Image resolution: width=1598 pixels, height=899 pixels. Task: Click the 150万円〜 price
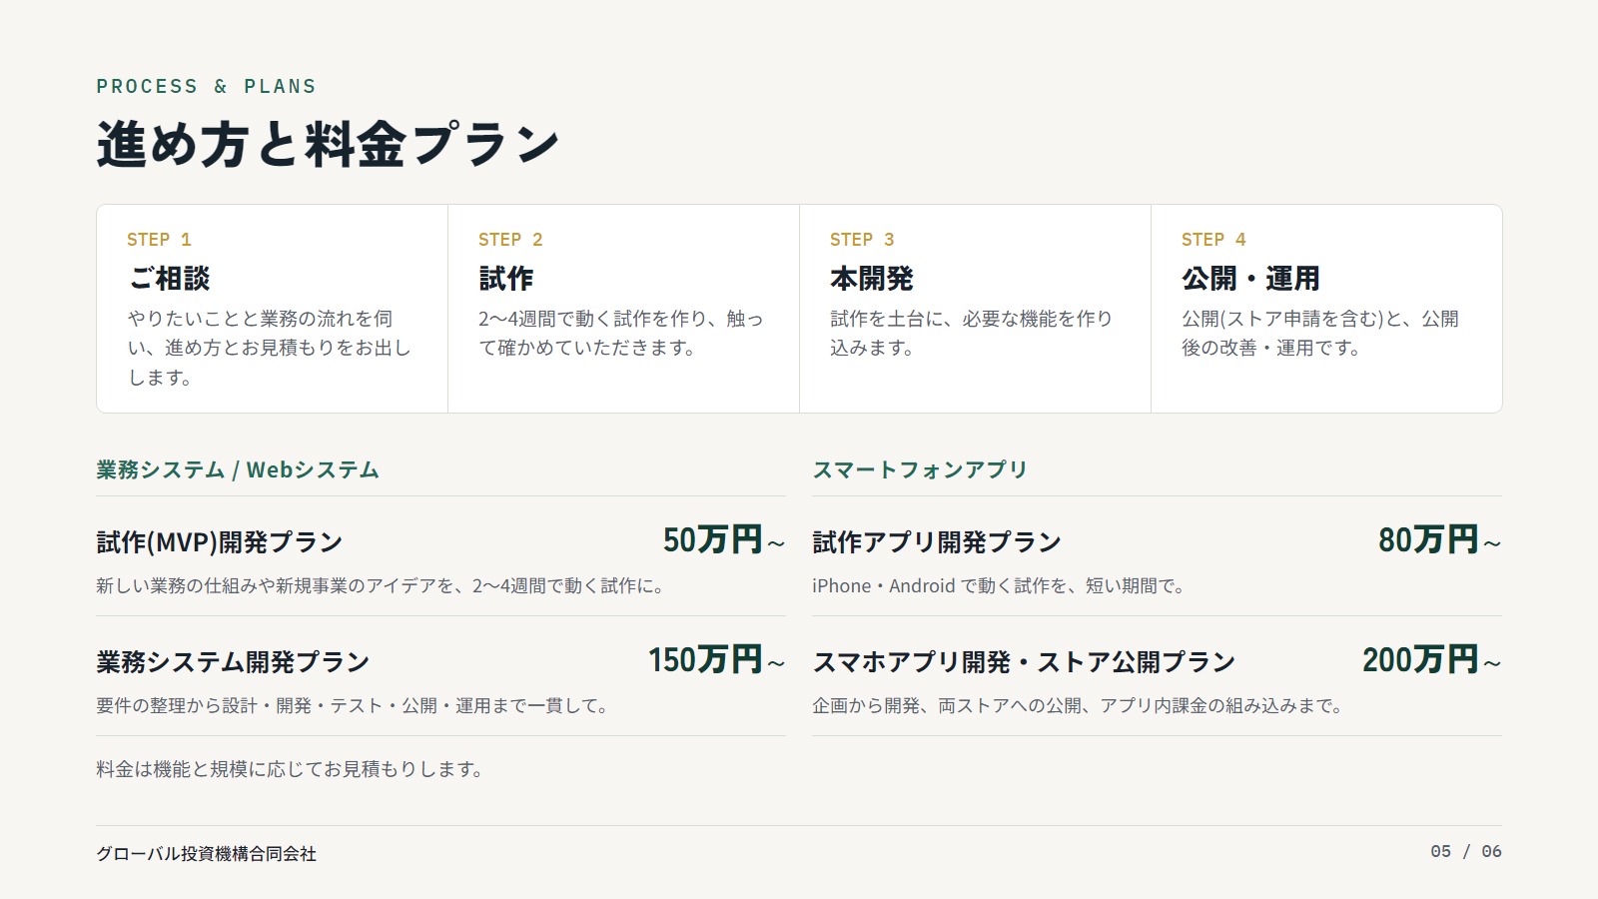point(717,660)
